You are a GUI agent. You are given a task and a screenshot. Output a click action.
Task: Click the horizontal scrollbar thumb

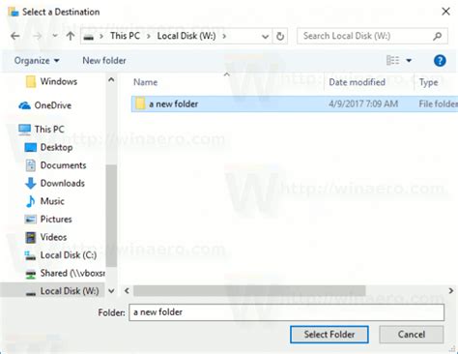click(249, 291)
